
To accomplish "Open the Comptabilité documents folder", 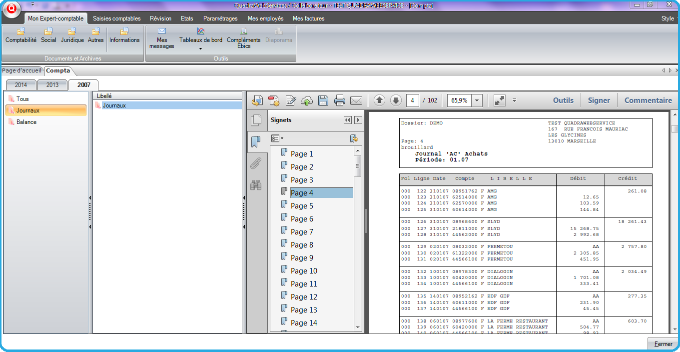I will pyautogui.click(x=21, y=35).
